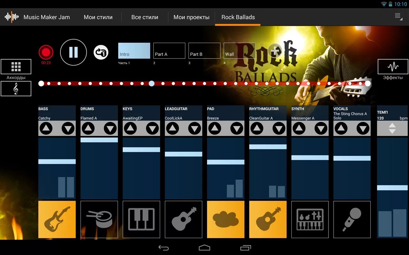Click the Rhythmguitar volume slider handle
Viewport: 409px width, 255px height.
coord(268,147)
